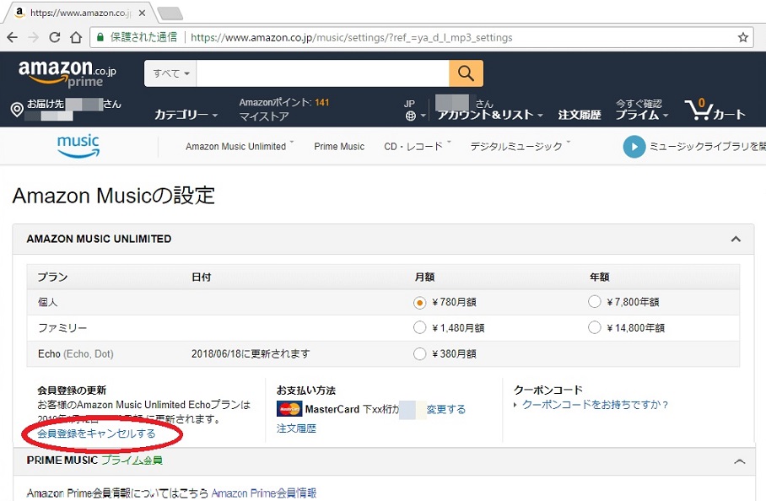The image size is (766, 501).
Task: Select ファミリー ¥14,800 yearly plan
Action: point(595,327)
